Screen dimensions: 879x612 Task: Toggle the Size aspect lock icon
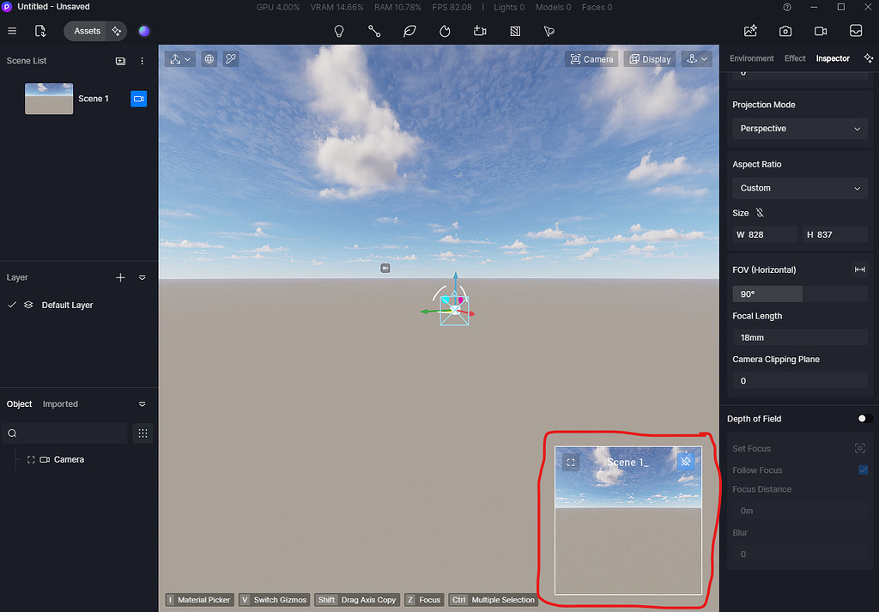point(760,213)
